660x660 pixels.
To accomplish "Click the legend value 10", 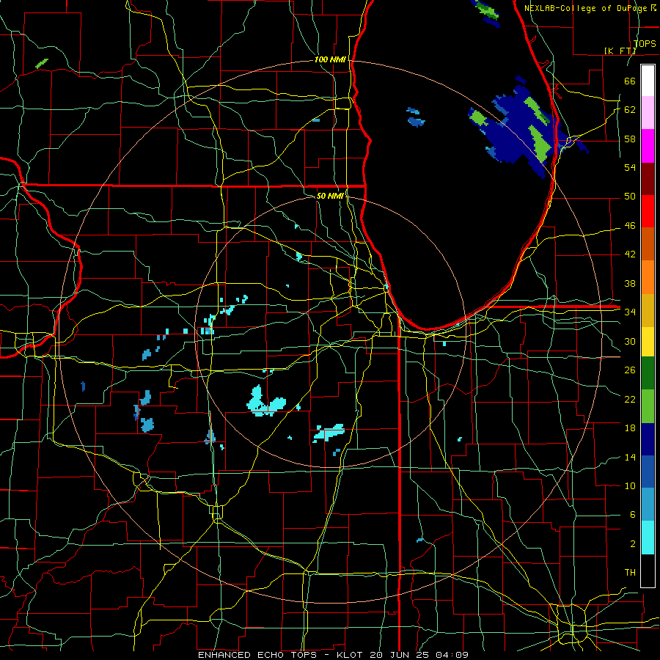I will [630, 485].
